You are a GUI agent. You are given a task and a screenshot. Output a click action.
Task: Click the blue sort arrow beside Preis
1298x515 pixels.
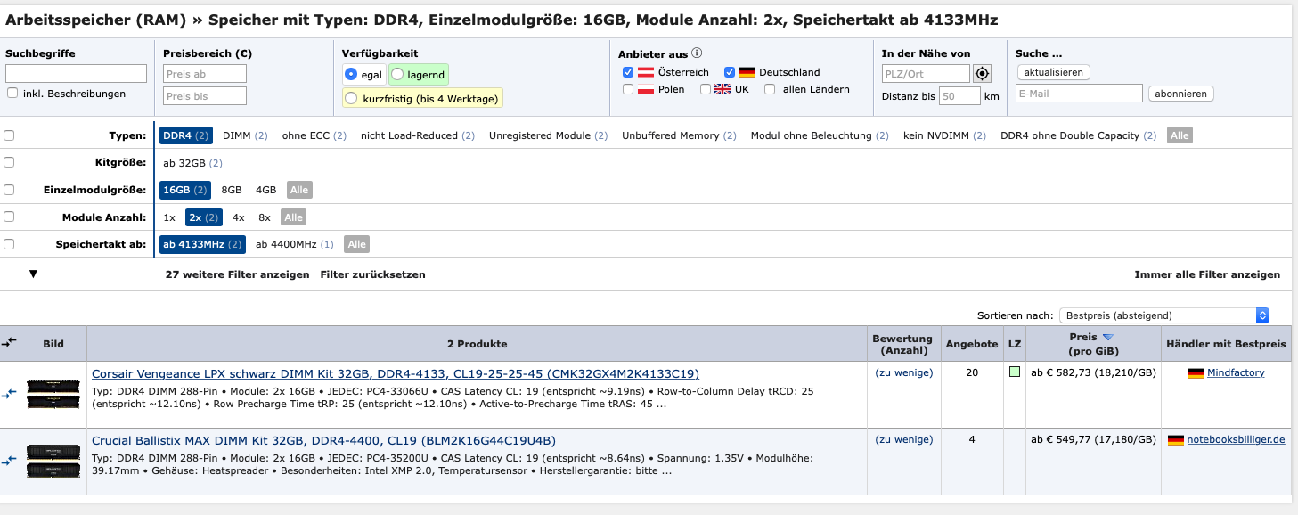tap(1107, 338)
